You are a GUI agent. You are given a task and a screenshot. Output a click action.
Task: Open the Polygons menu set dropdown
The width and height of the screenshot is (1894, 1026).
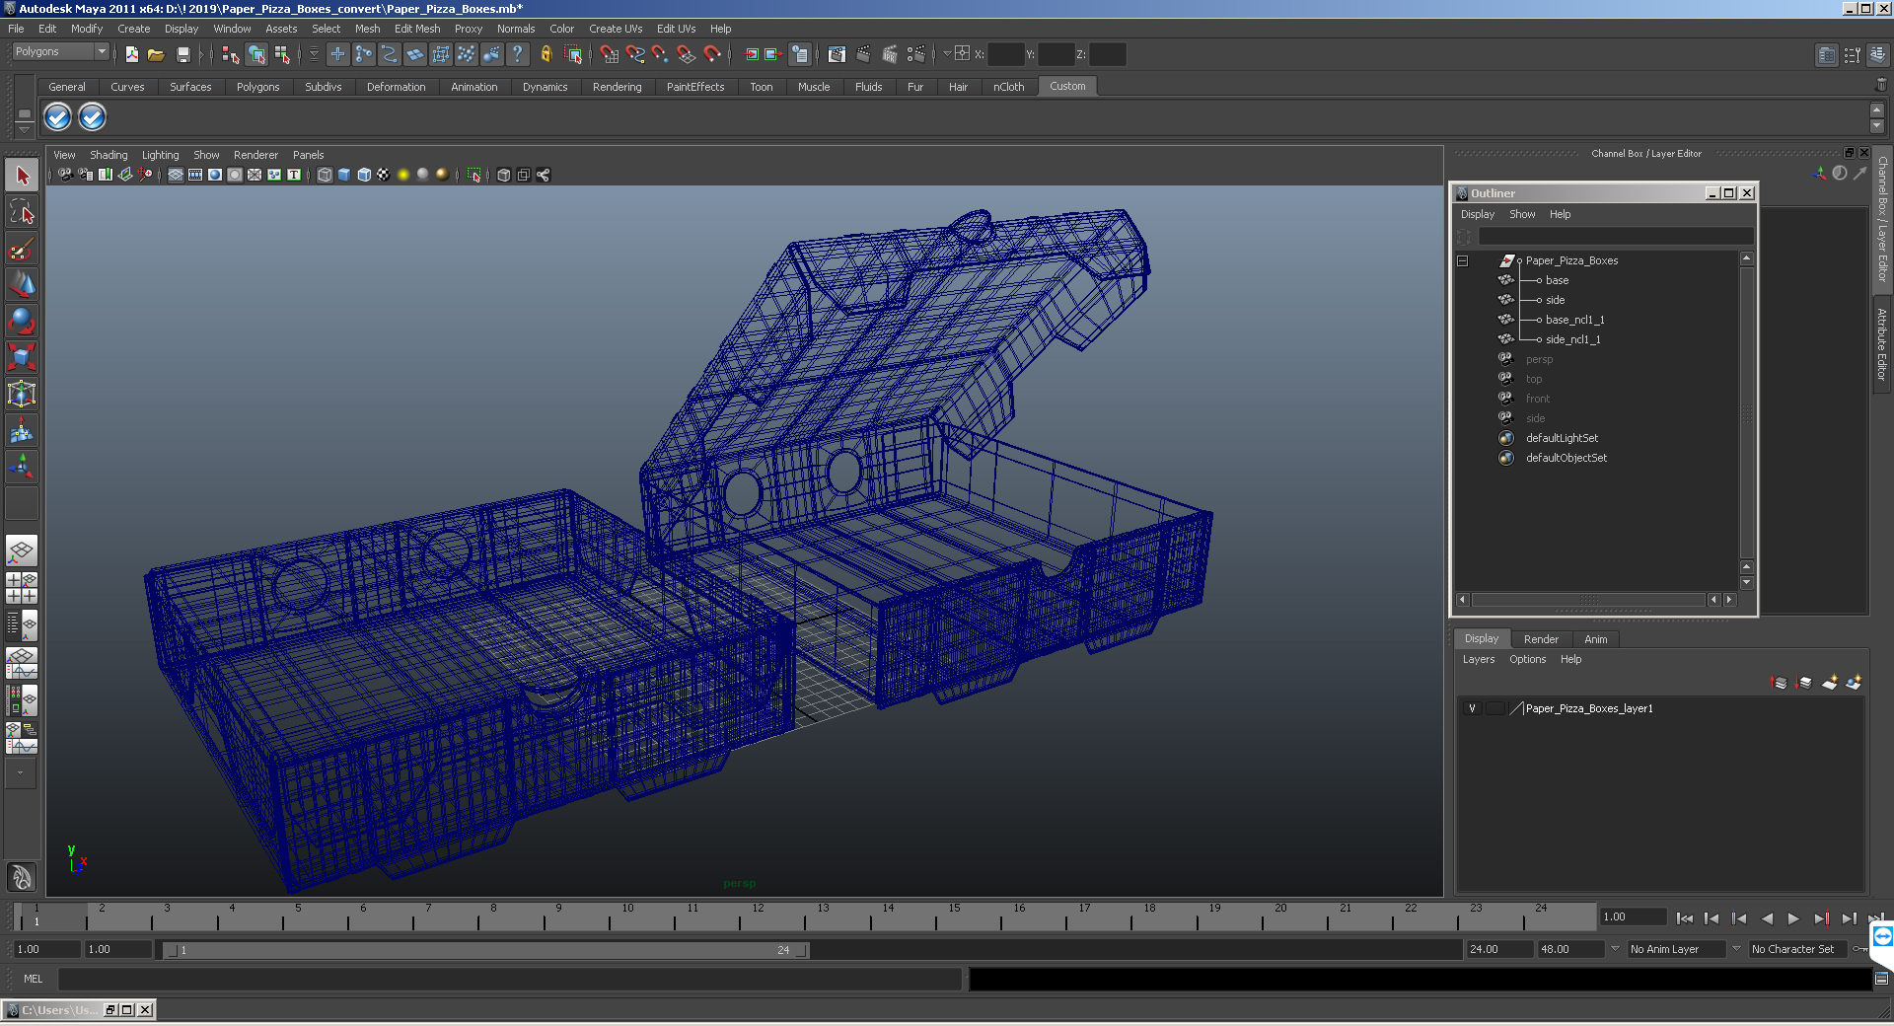point(60,52)
